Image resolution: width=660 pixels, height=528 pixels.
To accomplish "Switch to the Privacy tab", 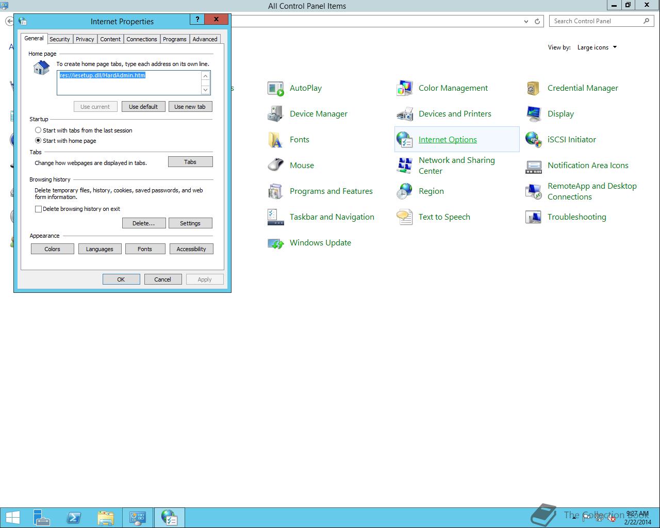I will click(x=85, y=39).
